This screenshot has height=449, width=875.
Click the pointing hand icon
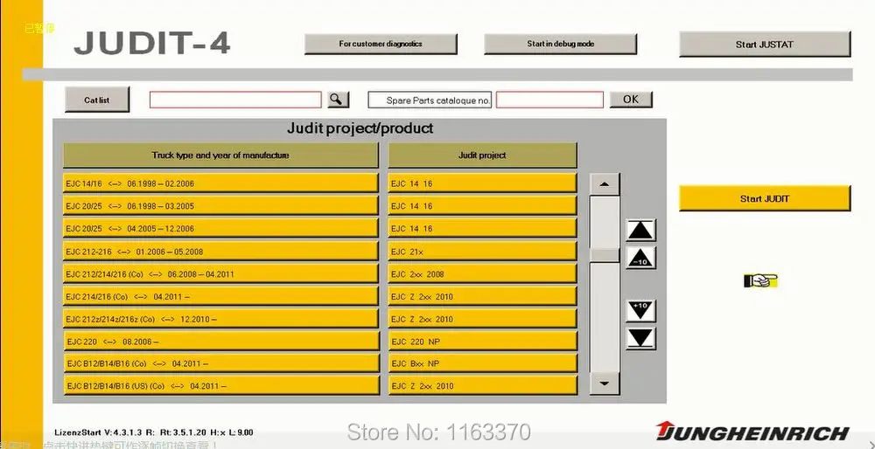[760, 280]
